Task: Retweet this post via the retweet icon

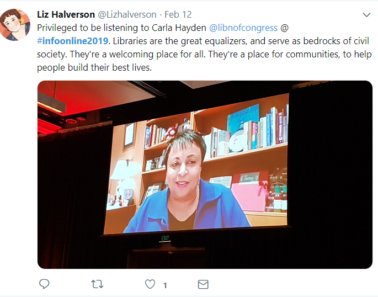Action: 97,284
